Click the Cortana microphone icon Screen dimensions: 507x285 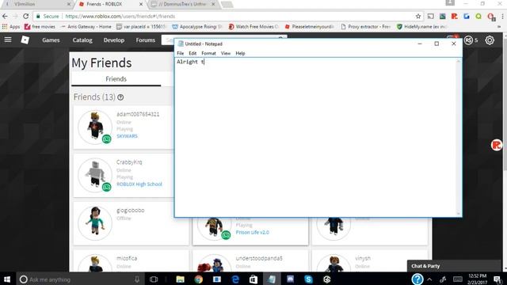[x=137, y=279]
